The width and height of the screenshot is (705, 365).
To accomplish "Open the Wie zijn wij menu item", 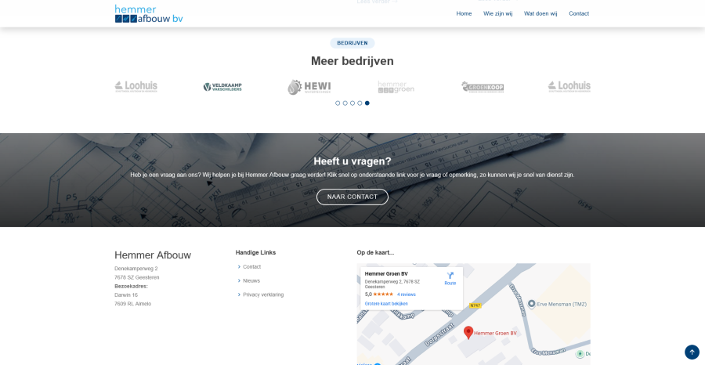I will pyautogui.click(x=497, y=13).
